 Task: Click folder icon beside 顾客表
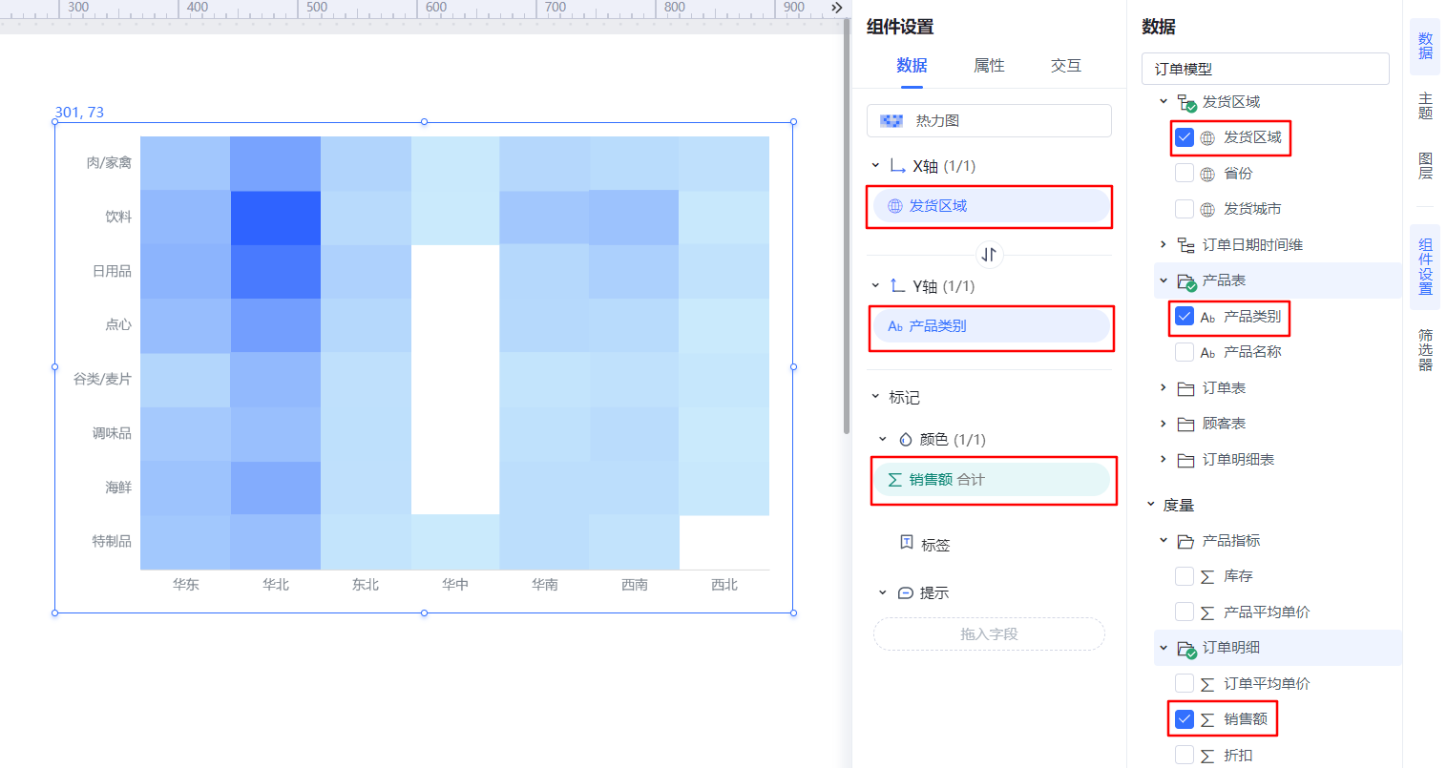tap(1185, 425)
